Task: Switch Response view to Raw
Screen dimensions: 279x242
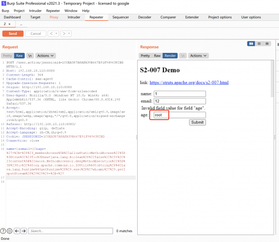Action: point(157,56)
